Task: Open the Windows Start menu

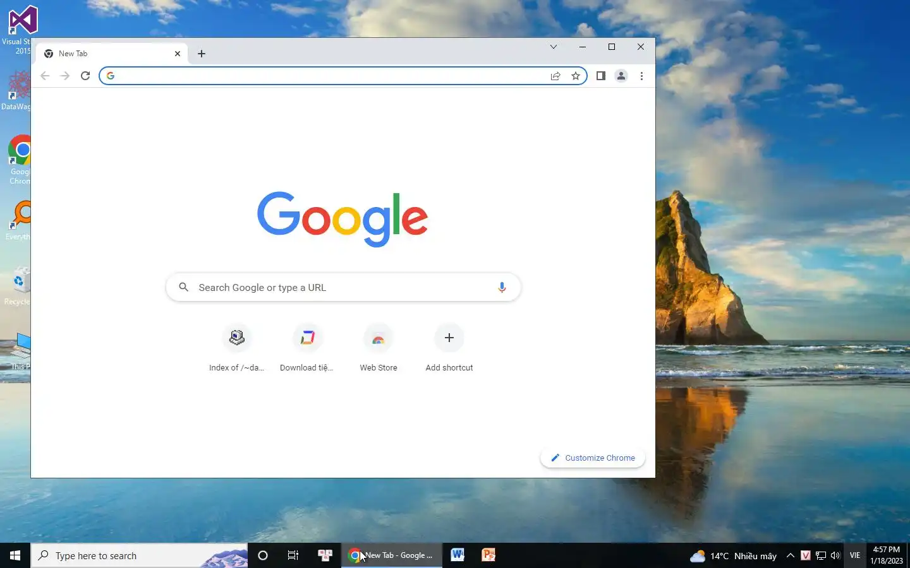Action: coord(15,555)
